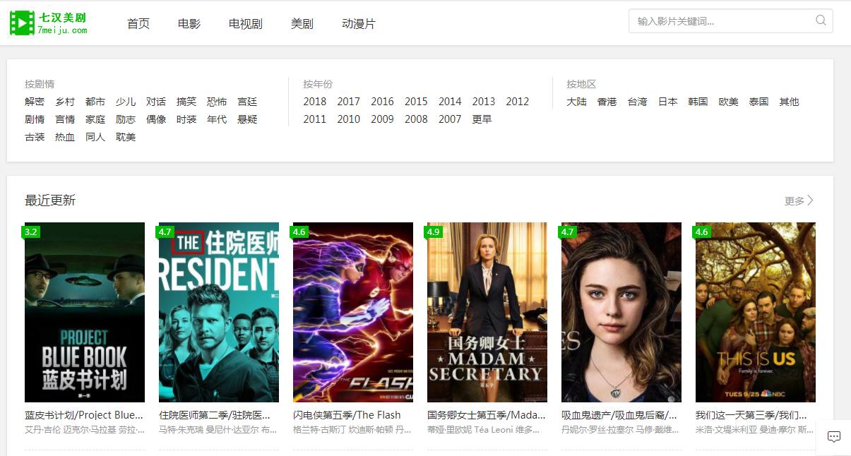851x456 pixels.
Task: Filter by genre 悬疑
Action: 247,119
